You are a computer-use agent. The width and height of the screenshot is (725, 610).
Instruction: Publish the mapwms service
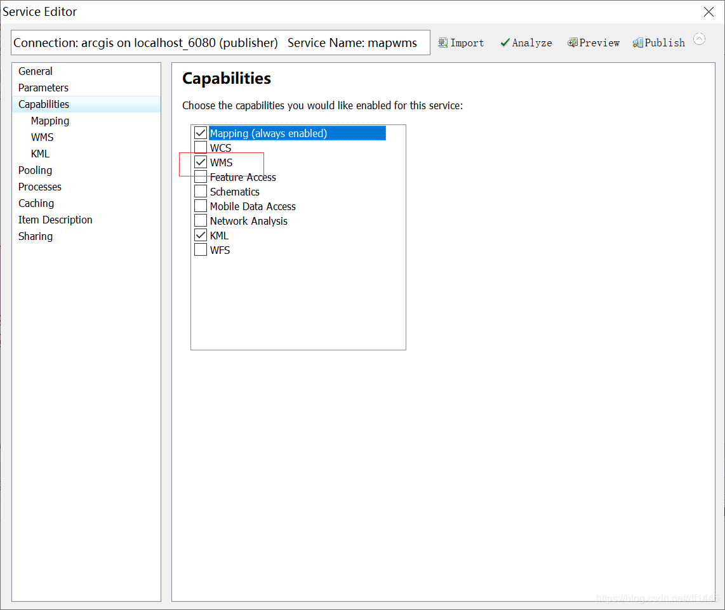pos(659,43)
